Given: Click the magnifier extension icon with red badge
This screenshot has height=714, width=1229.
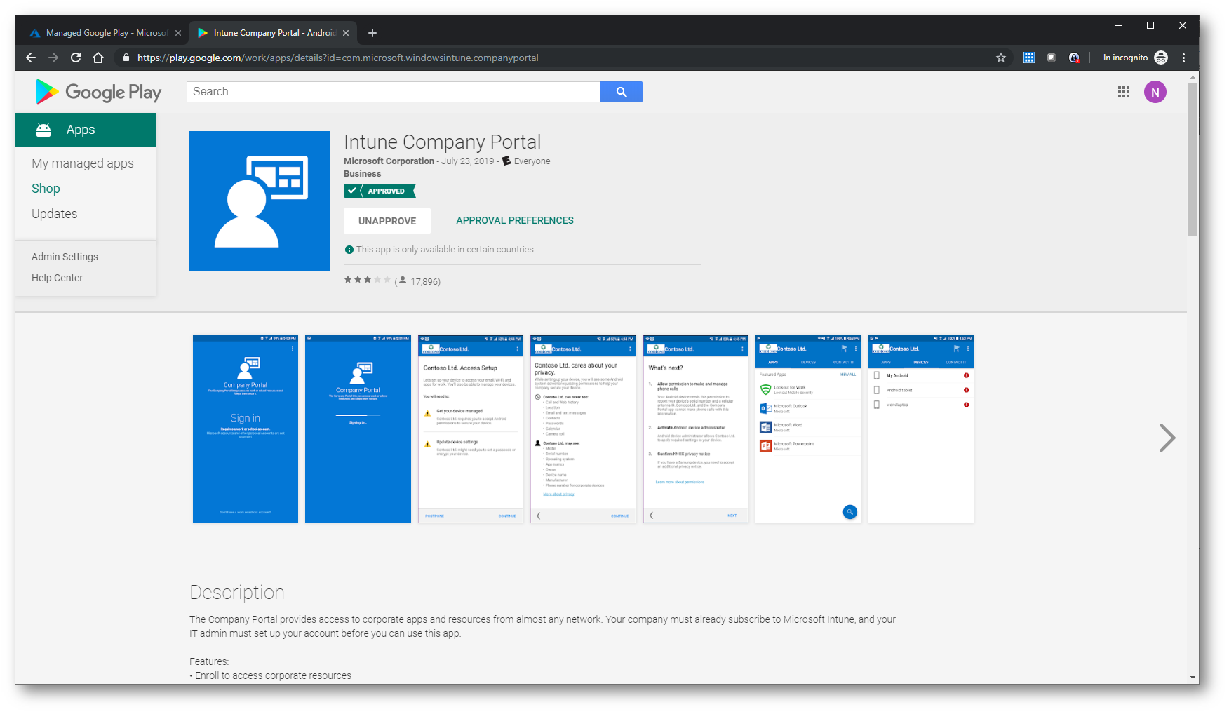Looking at the screenshot, I should tap(1074, 58).
